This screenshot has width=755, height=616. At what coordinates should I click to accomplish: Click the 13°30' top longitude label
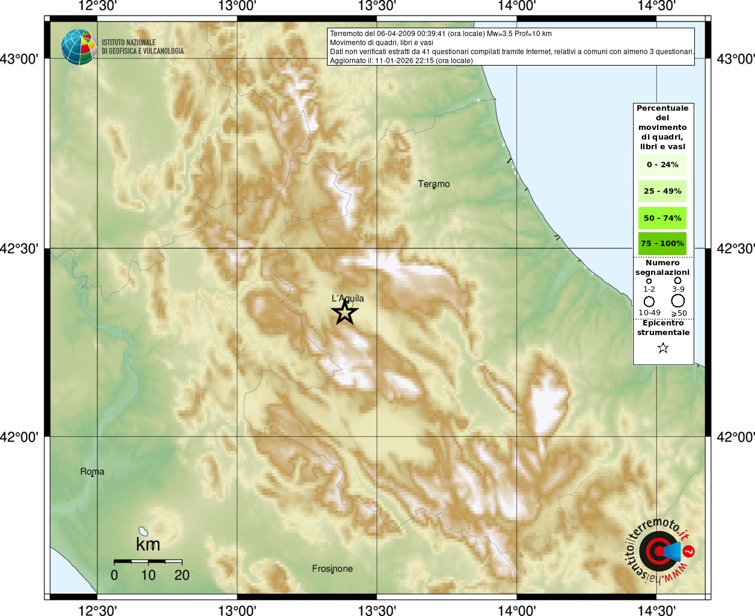(377, 6)
